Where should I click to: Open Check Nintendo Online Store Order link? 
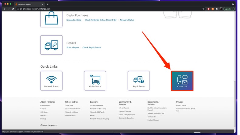101,20
